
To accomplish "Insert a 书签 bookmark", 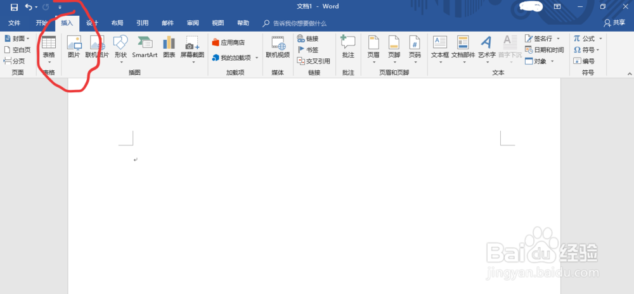I will [307, 50].
